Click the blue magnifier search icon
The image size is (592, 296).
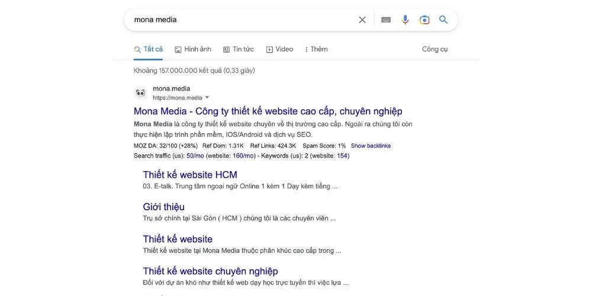click(x=443, y=20)
